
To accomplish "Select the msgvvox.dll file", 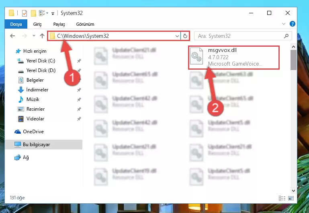I will (x=234, y=58).
